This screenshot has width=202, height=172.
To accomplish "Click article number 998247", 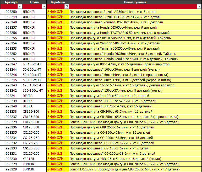I will point(11,64).
